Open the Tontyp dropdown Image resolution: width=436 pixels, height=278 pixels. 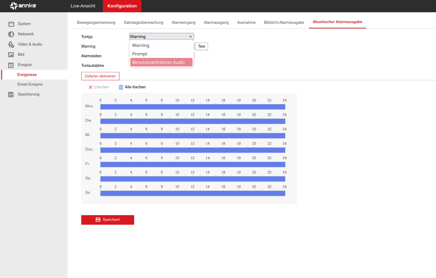[161, 36]
